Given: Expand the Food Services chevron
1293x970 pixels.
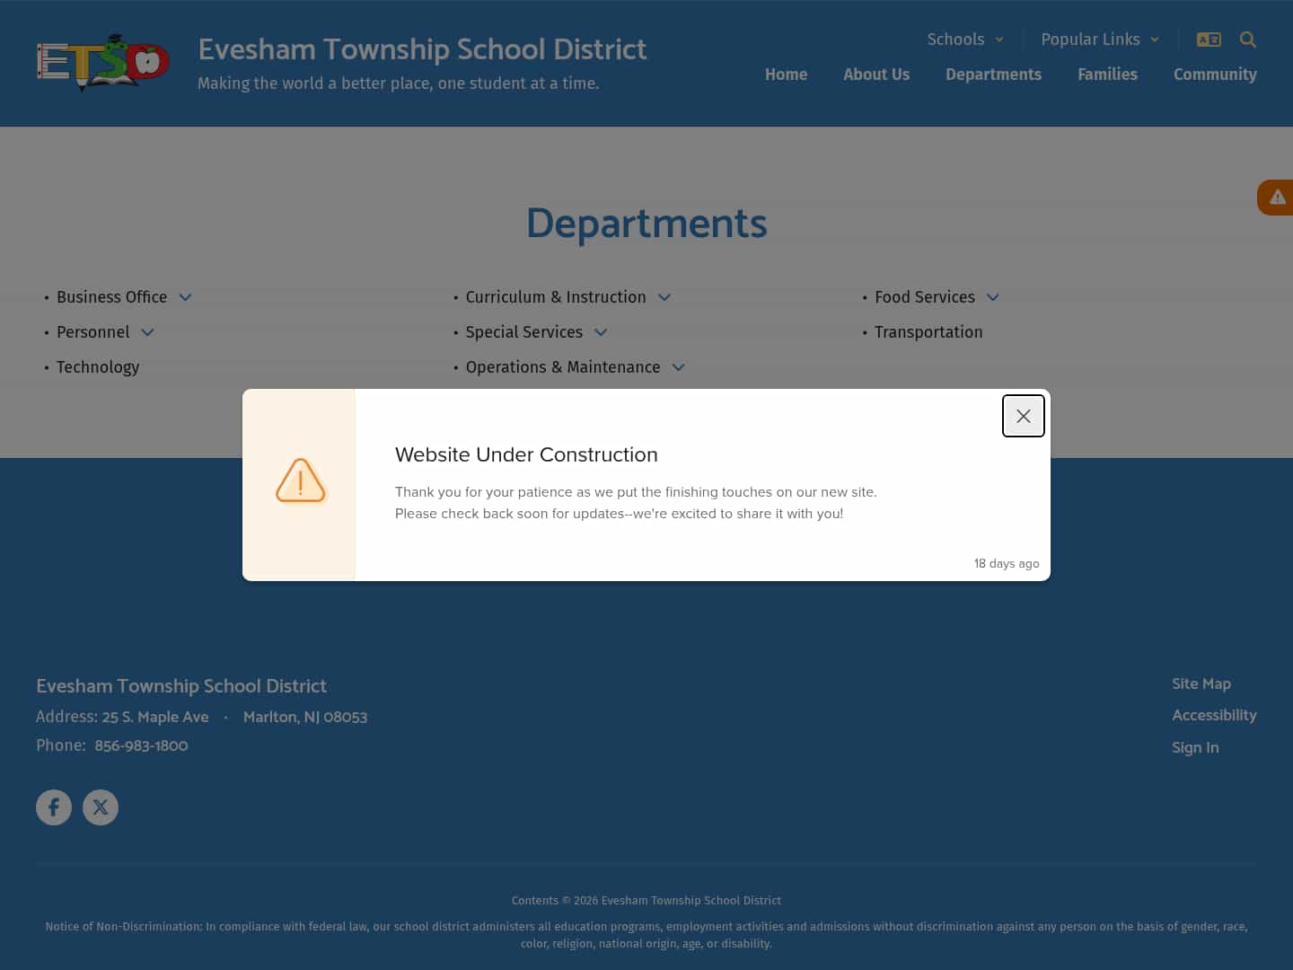Looking at the screenshot, I should tap(993, 297).
